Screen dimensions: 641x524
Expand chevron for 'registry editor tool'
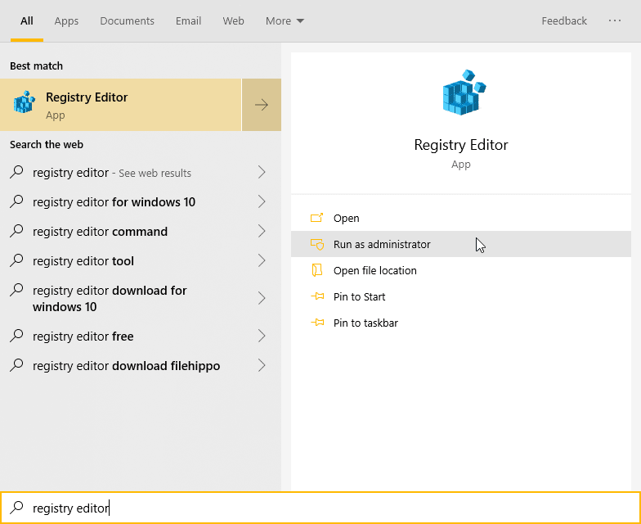click(x=262, y=260)
